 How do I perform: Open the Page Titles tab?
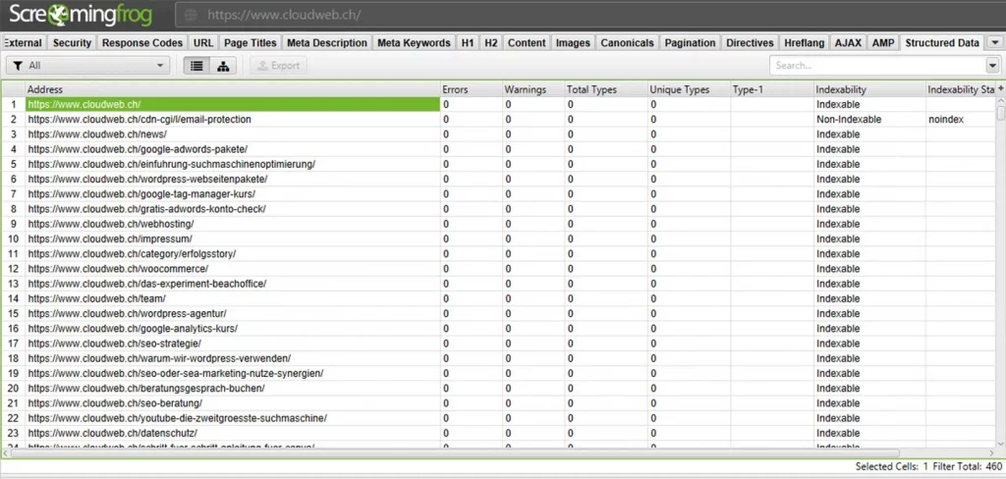pos(251,43)
